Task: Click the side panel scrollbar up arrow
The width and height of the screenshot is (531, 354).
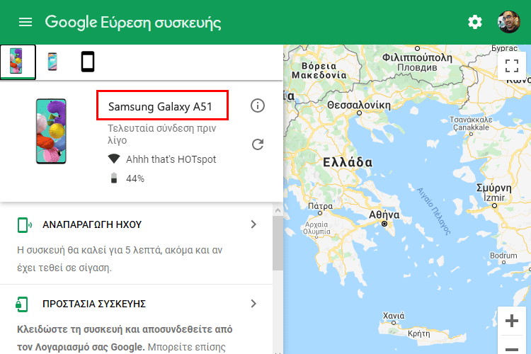Action: pyautogui.click(x=278, y=211)
